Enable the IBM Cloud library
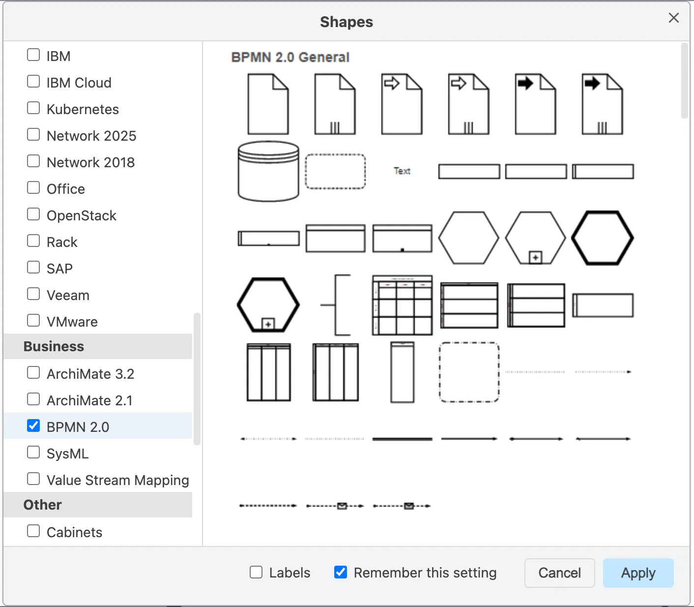 (x=33, y=81)
